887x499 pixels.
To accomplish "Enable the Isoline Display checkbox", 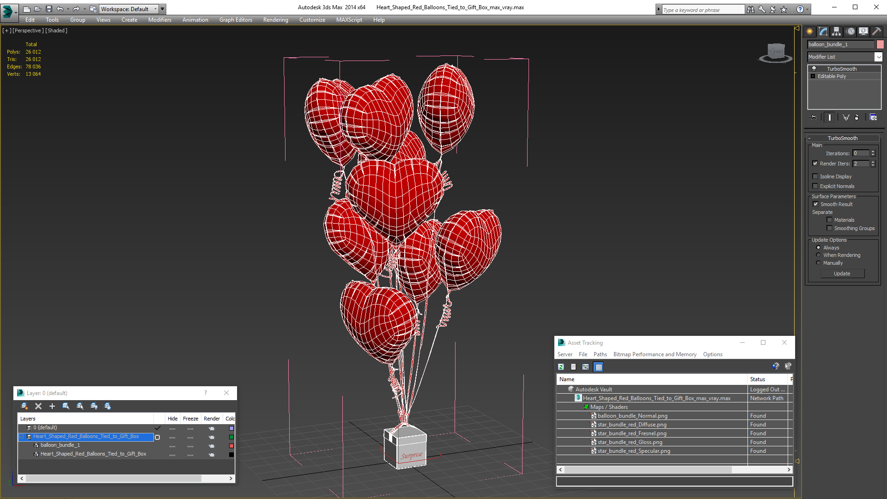I will (815, 176).
